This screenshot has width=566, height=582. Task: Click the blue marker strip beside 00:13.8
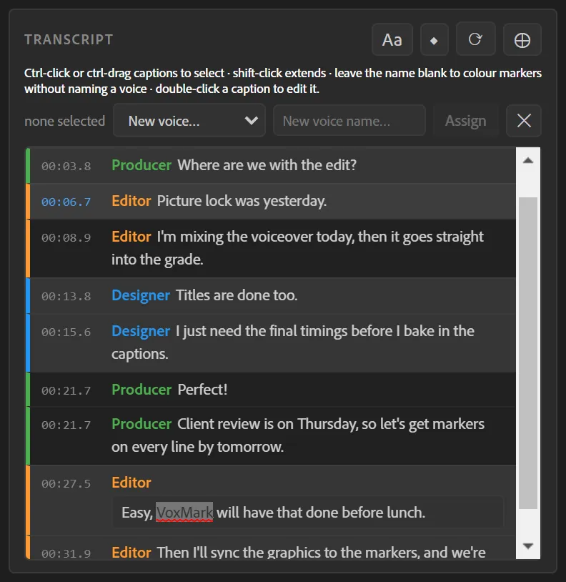[x=28, y=296]
